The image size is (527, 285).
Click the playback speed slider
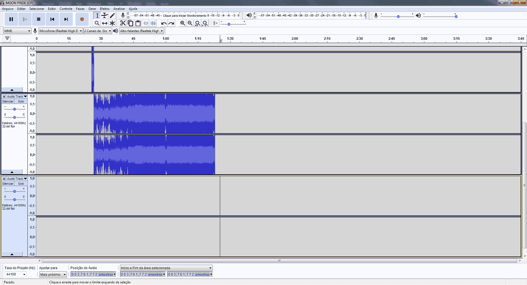233,23
